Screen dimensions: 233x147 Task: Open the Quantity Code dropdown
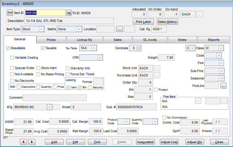pos(155,122)
